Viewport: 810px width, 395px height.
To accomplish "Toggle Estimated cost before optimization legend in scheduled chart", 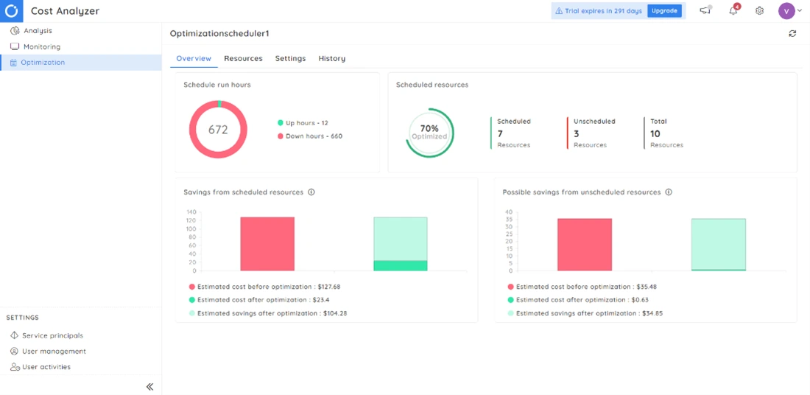I will pyautogui.click(x=264, y=287).
